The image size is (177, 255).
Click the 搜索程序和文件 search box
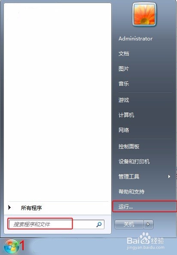(x=57, y=224)
